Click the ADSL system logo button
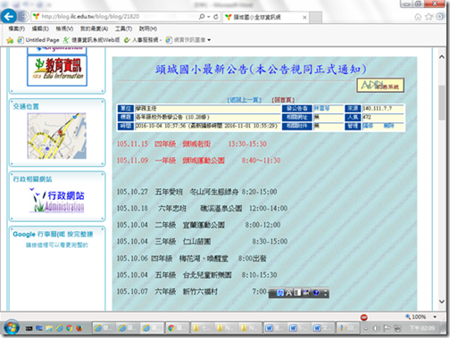The image size is (450, 338). click(x=380, y=86)
